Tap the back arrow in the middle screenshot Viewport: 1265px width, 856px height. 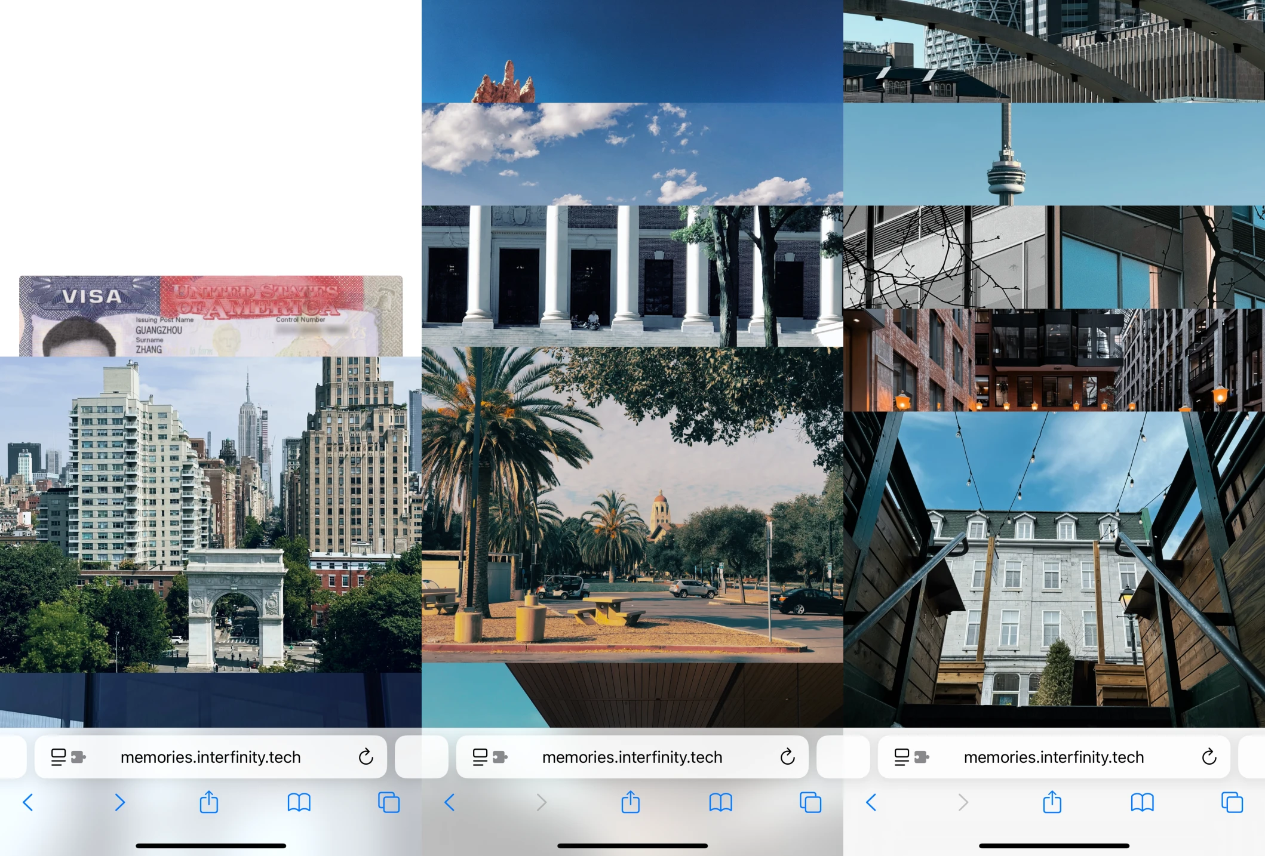coord(450,802)
